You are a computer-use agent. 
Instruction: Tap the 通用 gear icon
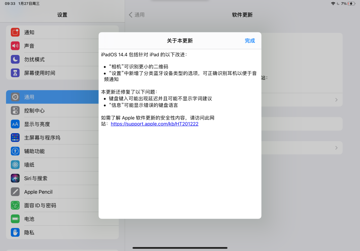[x=15, y=97]
